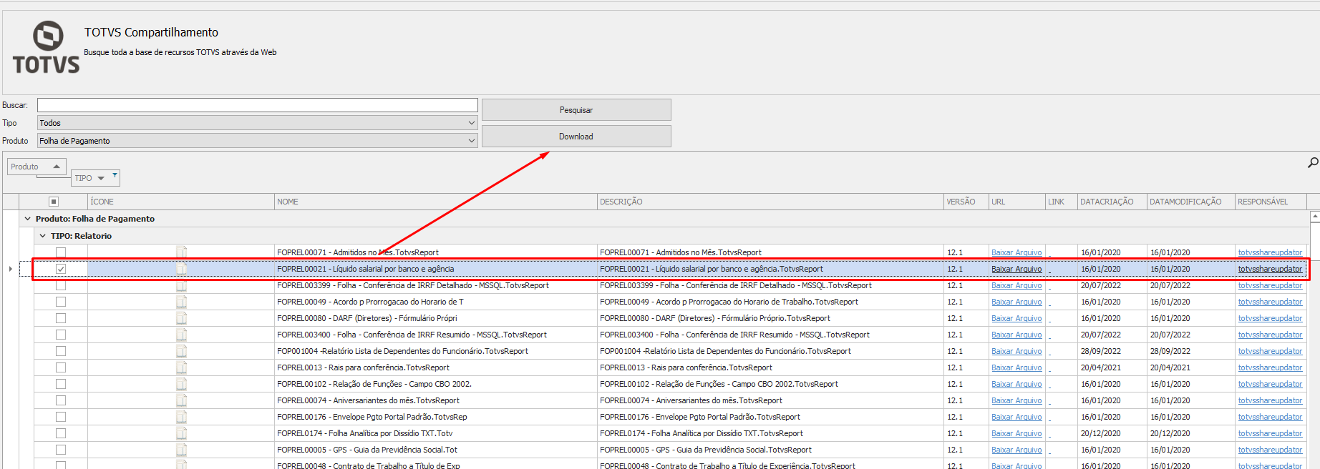The height and width of the screenshot is (469, 1320).
Task: Sort by the URL column header
Action: coord(1017,202)
